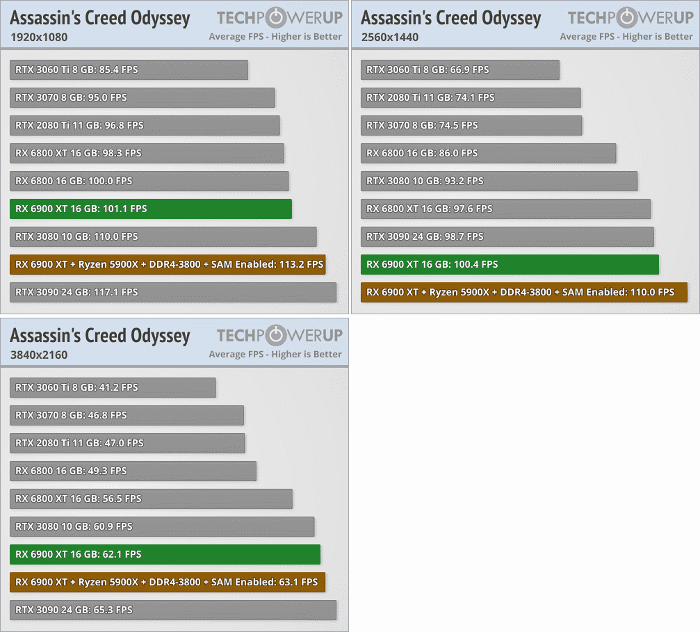Click the RTX 3090 117.1 FPS bar
The height and width of the screenshot is (632, 700).
[173, 292]
